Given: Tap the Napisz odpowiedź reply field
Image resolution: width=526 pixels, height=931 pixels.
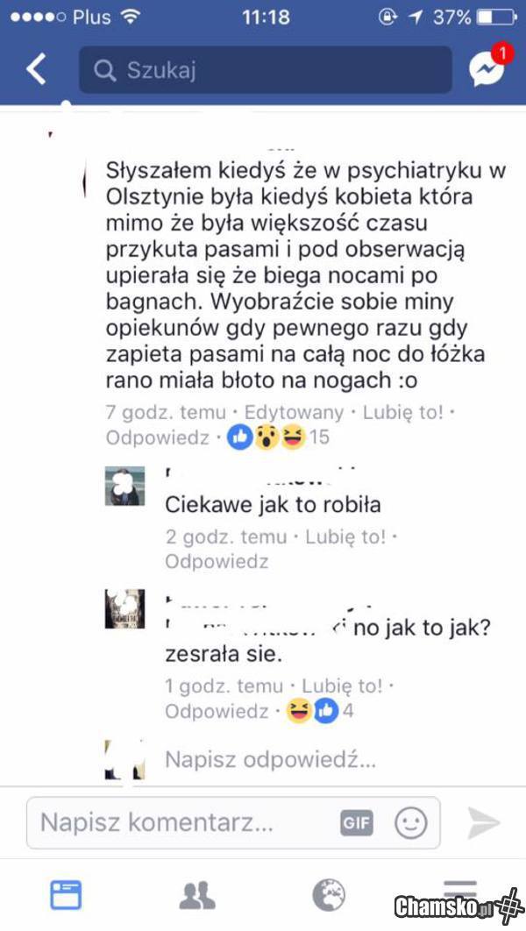Looking at the screenshot, I should click(270, 759).
